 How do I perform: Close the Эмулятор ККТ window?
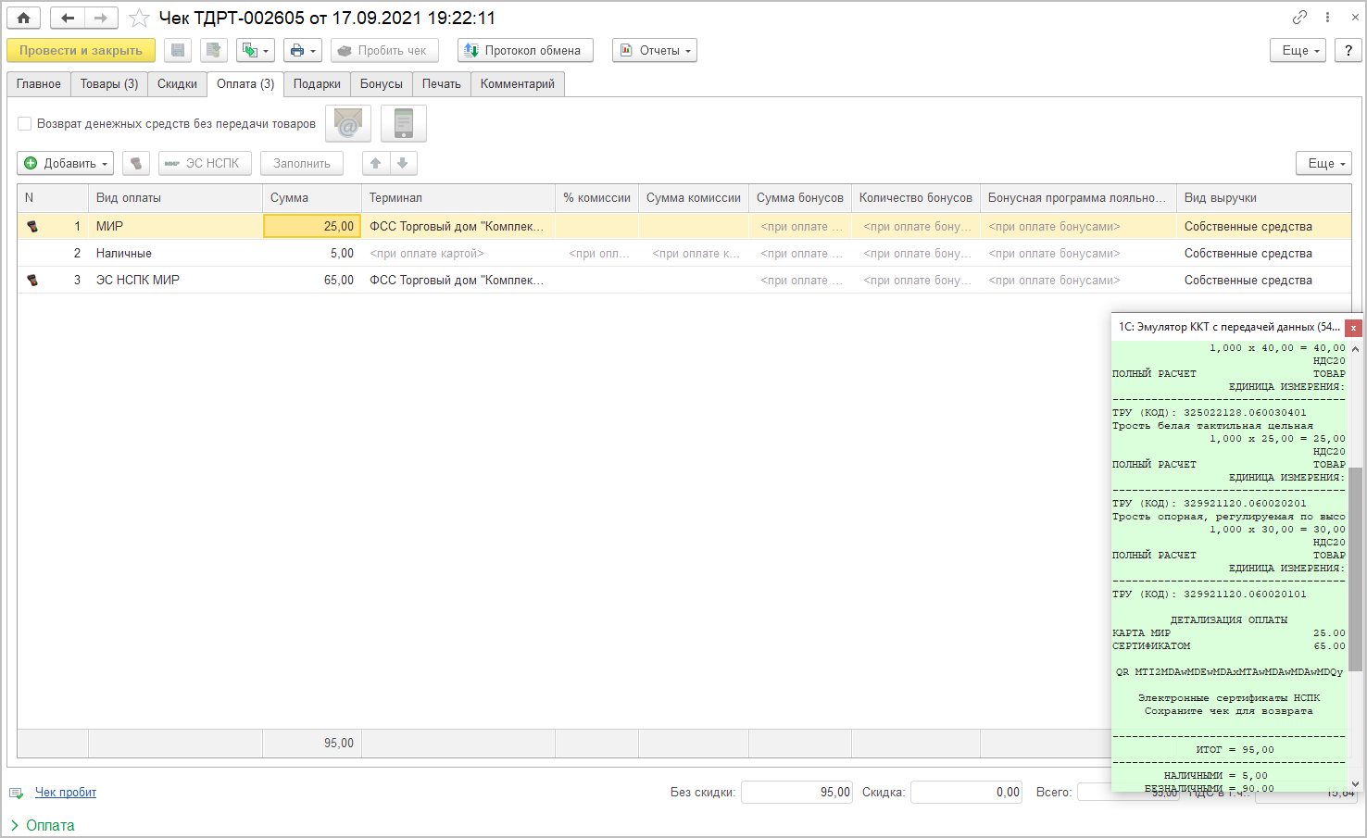(x=1353, y=328)
